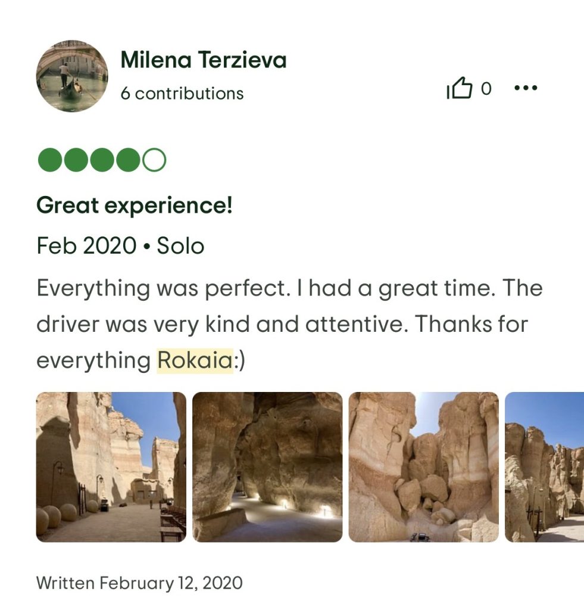Open first photo of rock alley with lamps
The height and width of the screenshot is (610, 584).
click(x=111, y=467)
